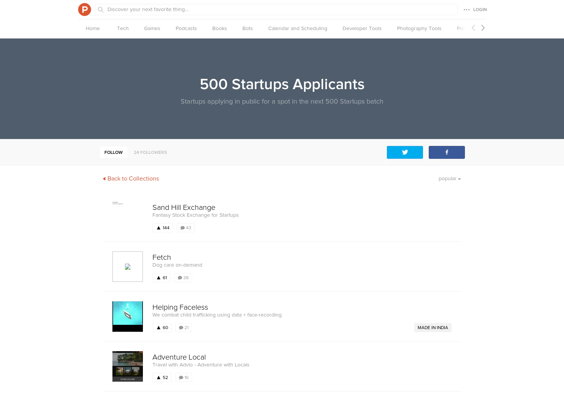Image resolution: width=564 pixels, height=395 pixels.
Task: Click the '500 Startups Applicants' heading
Action: tap(282, 84)
